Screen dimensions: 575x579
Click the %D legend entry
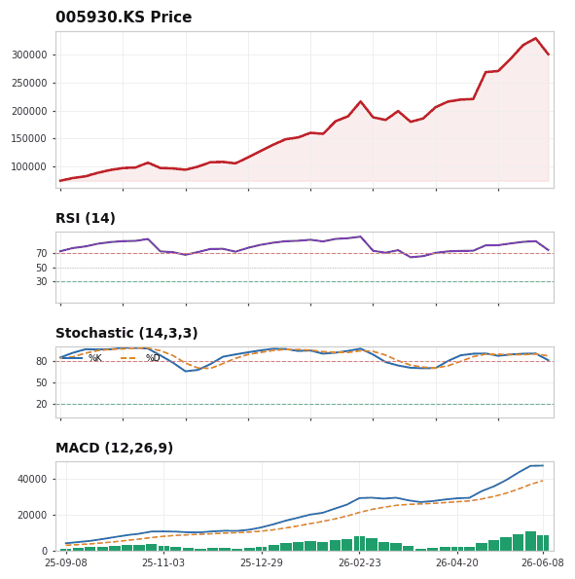click(140, 358)
